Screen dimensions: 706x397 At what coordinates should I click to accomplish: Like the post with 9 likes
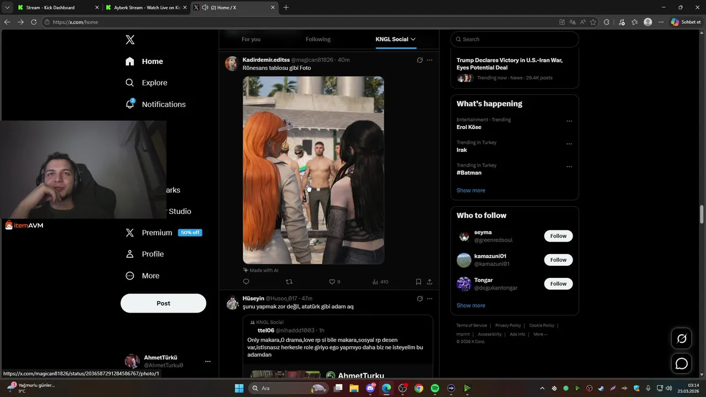[334, 282]
